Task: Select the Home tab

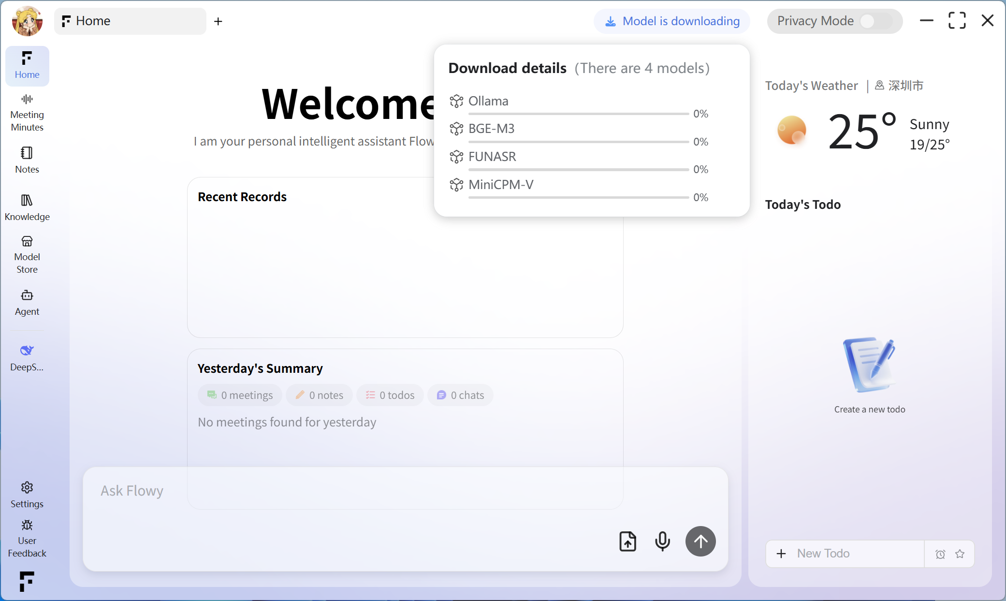Action: click(130, 21)
